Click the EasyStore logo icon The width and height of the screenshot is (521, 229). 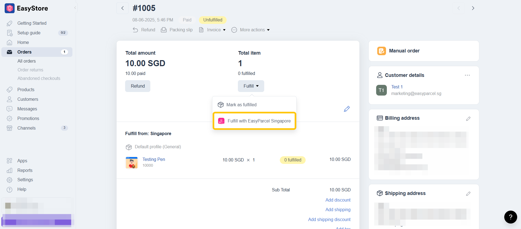tap(10, 8)
